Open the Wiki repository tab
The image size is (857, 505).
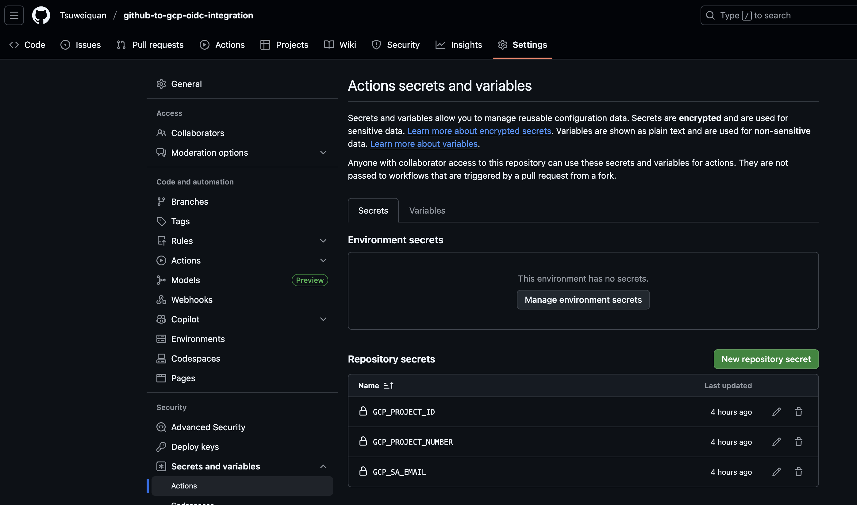coord(340,45)
